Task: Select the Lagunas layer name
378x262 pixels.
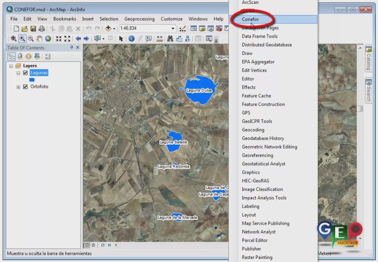Action: [x=39, y=73]
